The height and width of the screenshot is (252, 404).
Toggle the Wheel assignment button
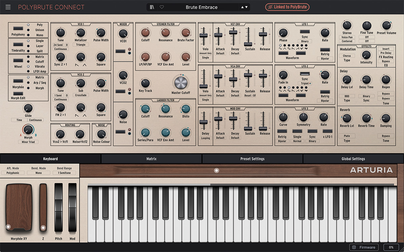18,61
